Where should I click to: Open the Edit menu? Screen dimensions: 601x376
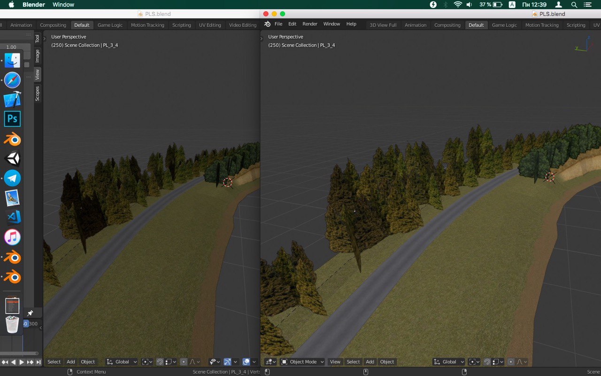292,24
